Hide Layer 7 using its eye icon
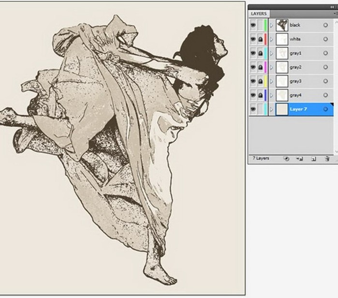Screen dimensions: 338x298 [x=253, y=110]
